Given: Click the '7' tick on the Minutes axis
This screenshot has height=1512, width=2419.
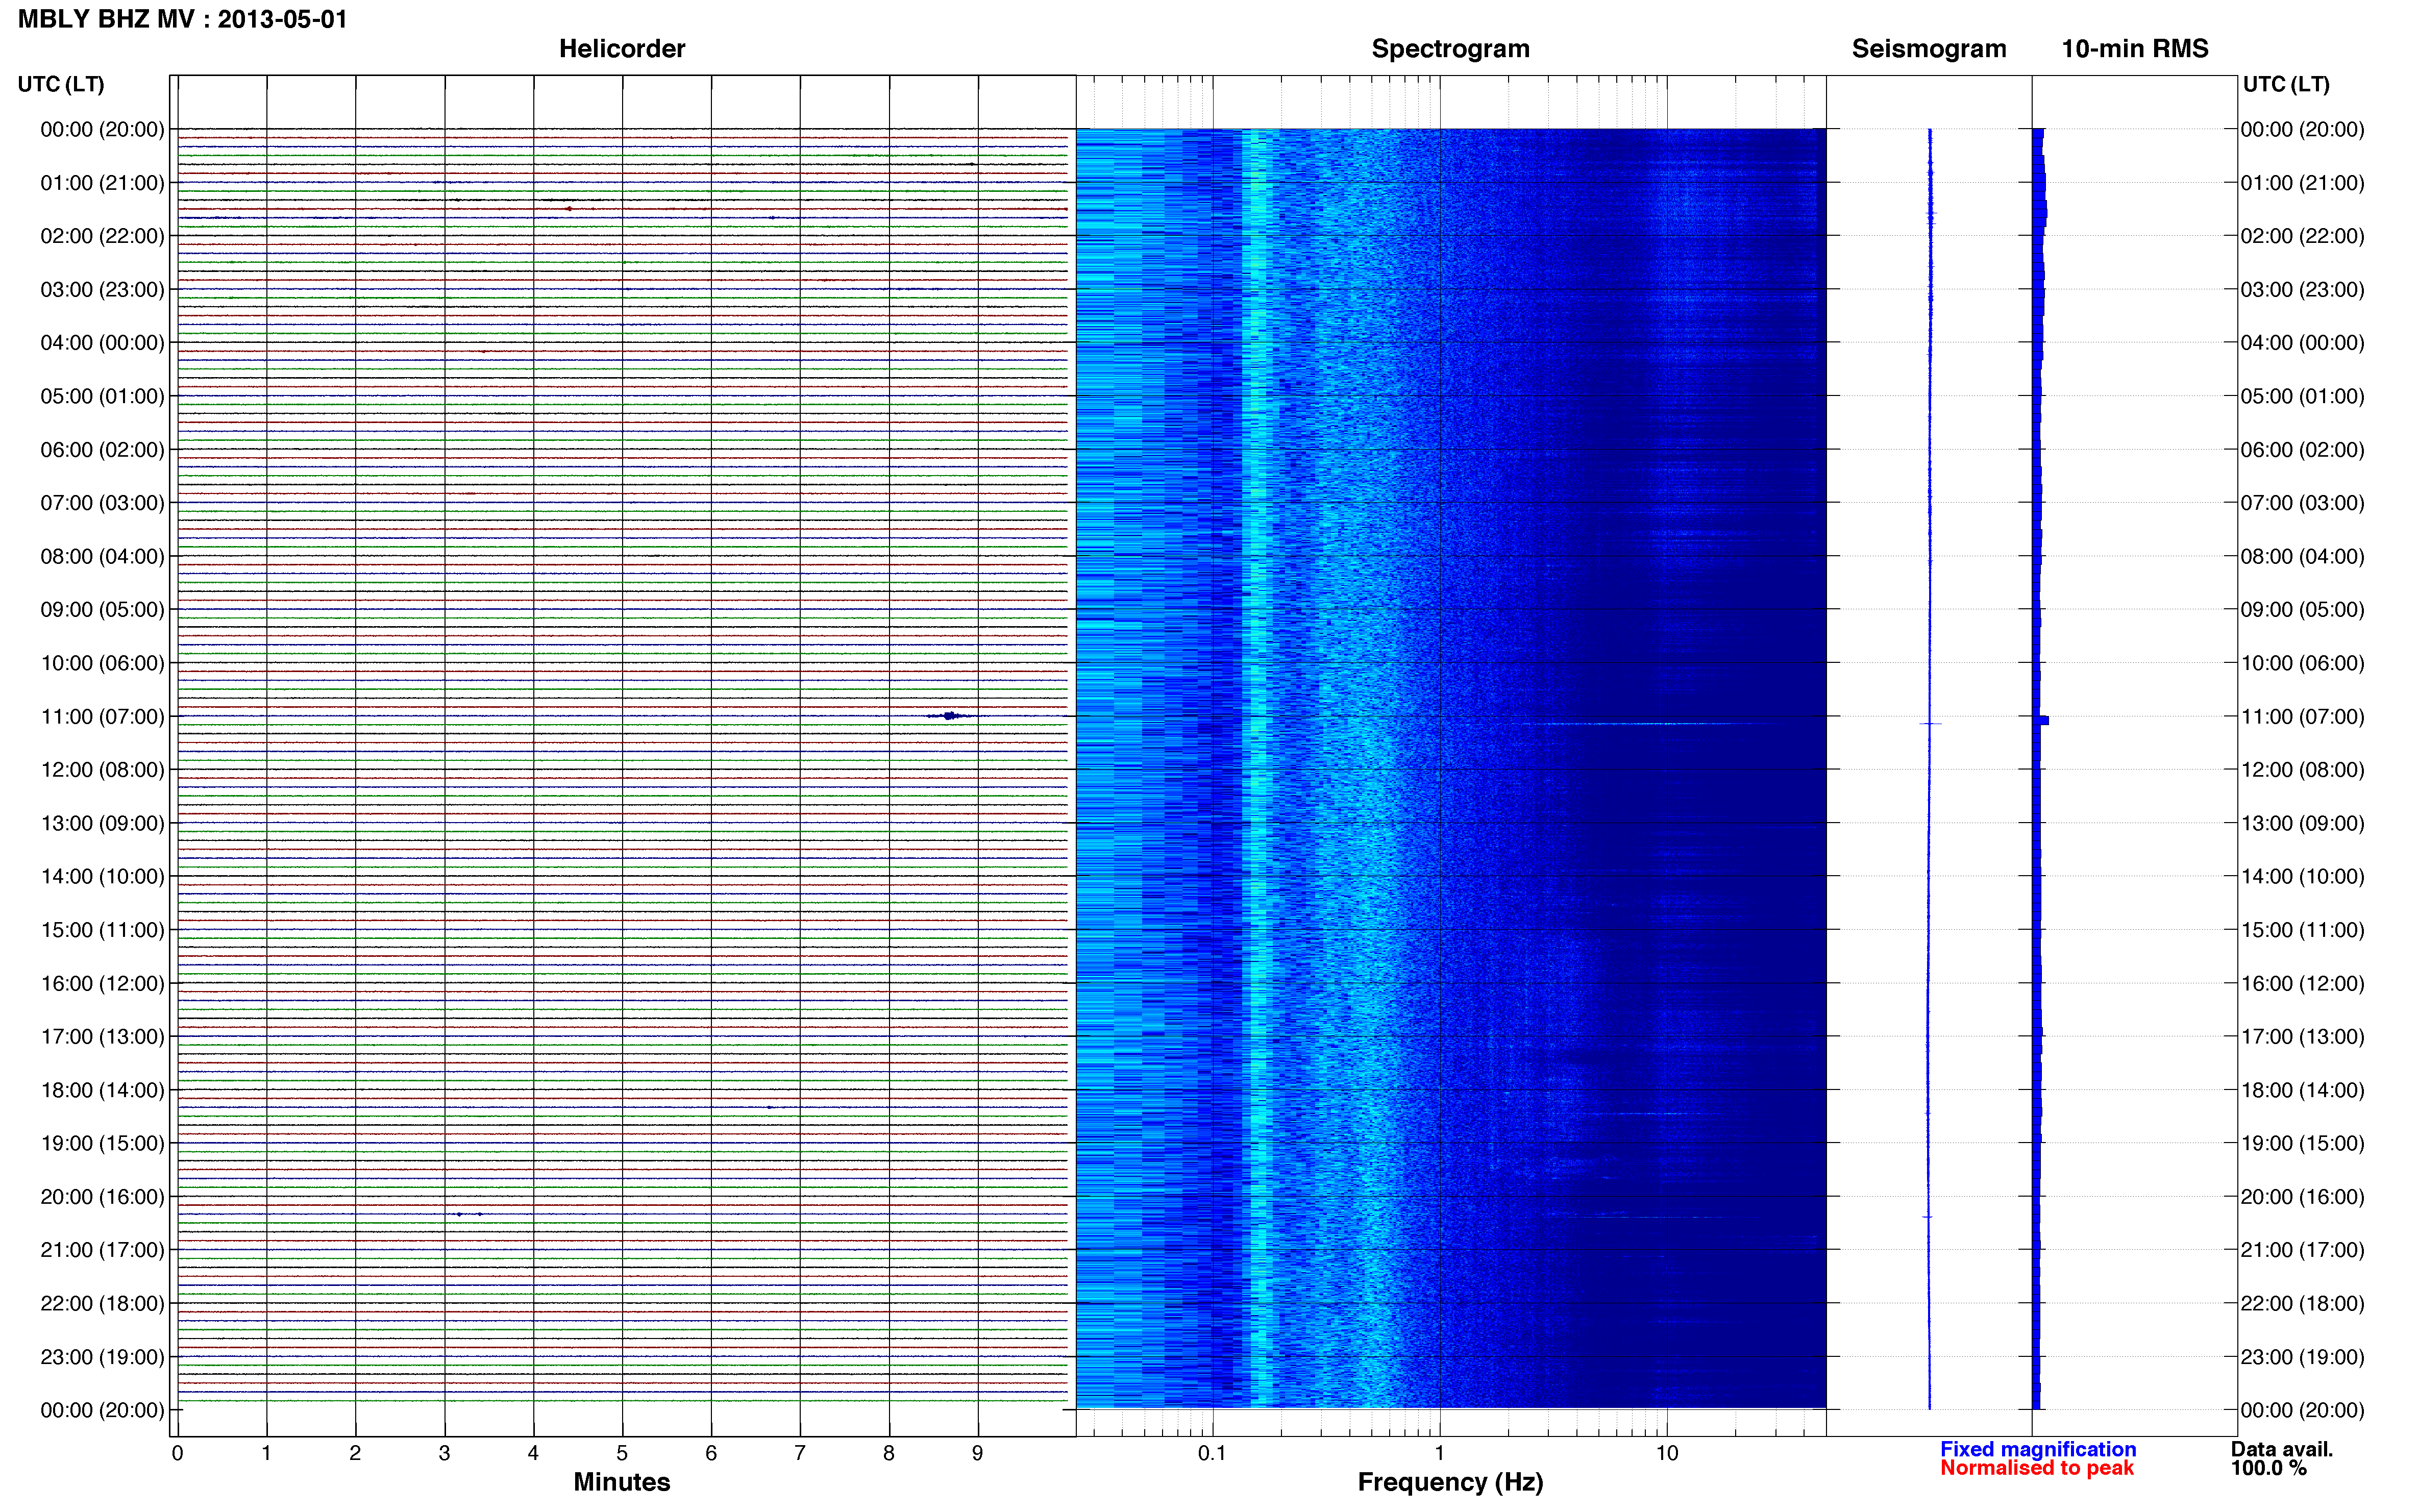Looking at the screenshot, I should pyautogui.click(x=800, y=1453).
